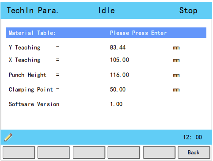Click the TechIn Para. title
This screenshot has height=161, width=213.
click(x=33, y=11)
